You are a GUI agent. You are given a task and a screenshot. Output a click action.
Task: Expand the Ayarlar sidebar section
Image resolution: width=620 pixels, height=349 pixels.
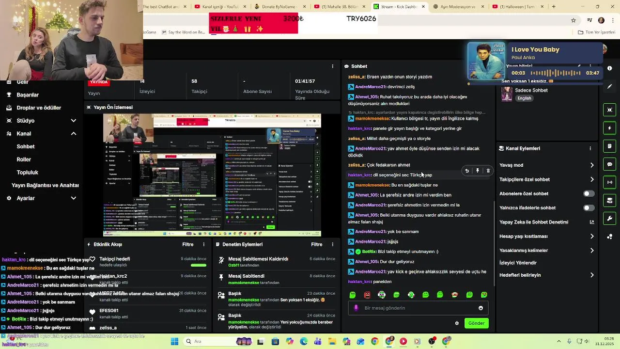tap(74, 198)
